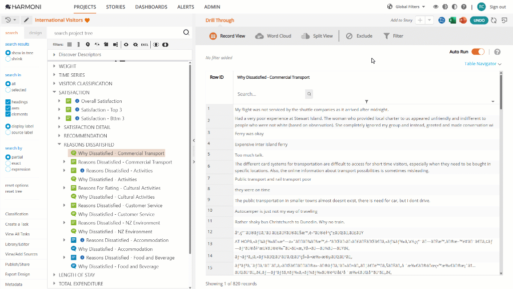Click the globe Global Filters icon
Screen dimensions: 513x289
[390, 7]
